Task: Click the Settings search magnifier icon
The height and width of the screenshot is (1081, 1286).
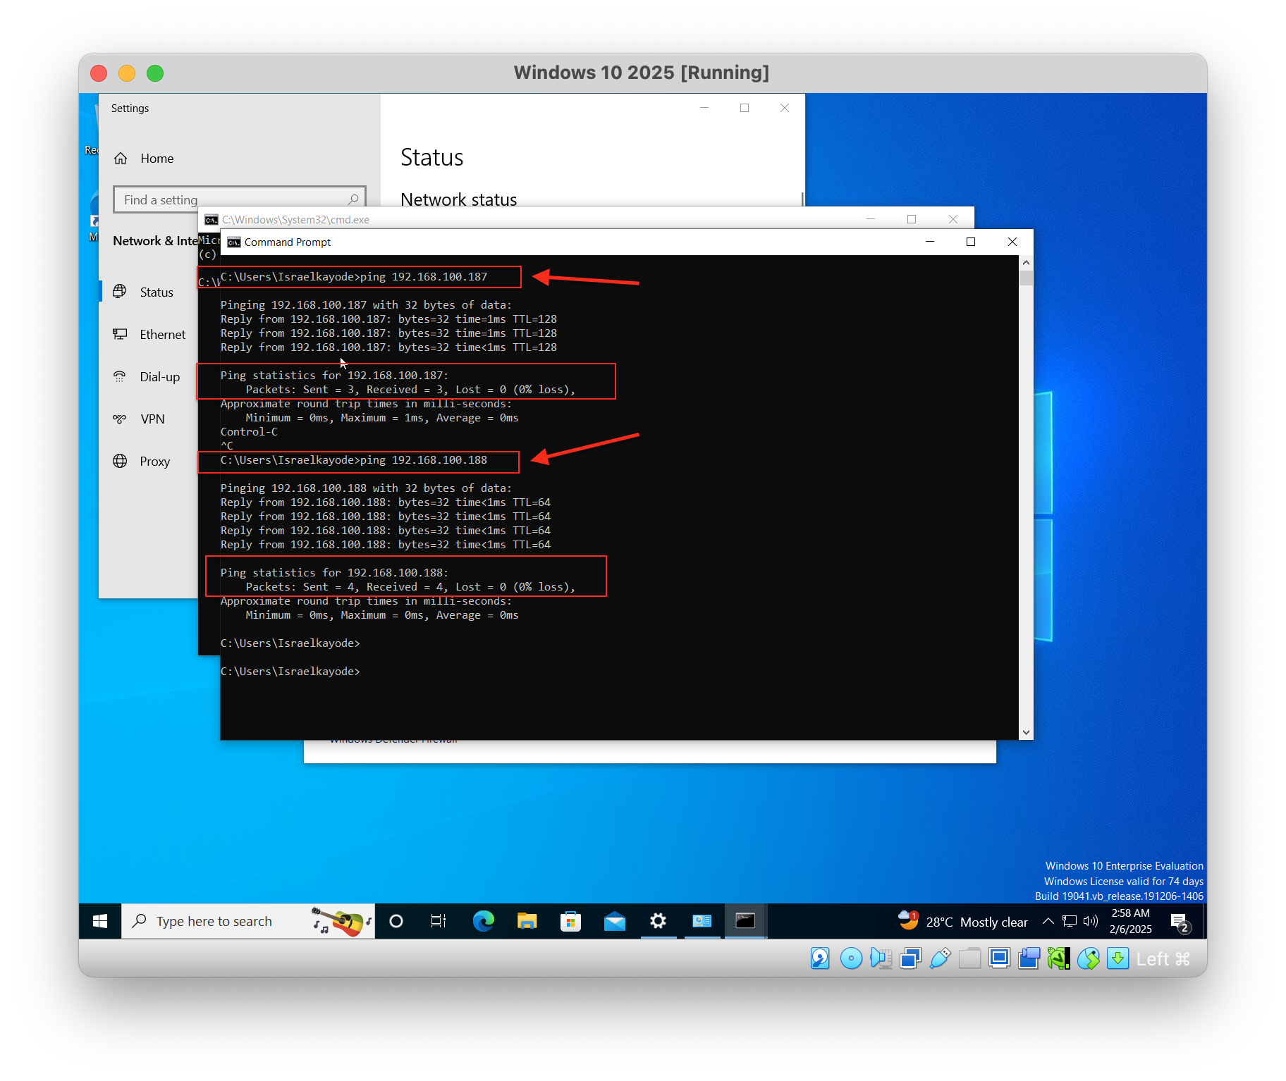Action: coord(353,199)
